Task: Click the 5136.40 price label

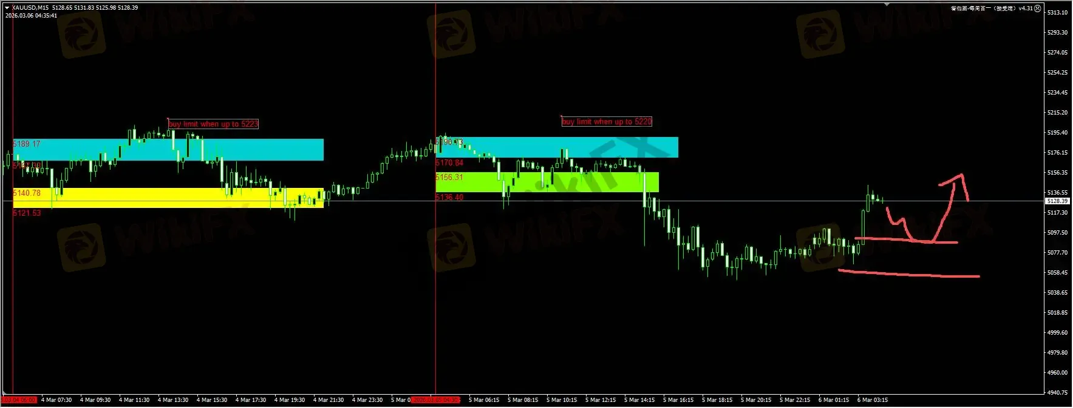Action: pos(449,198)
